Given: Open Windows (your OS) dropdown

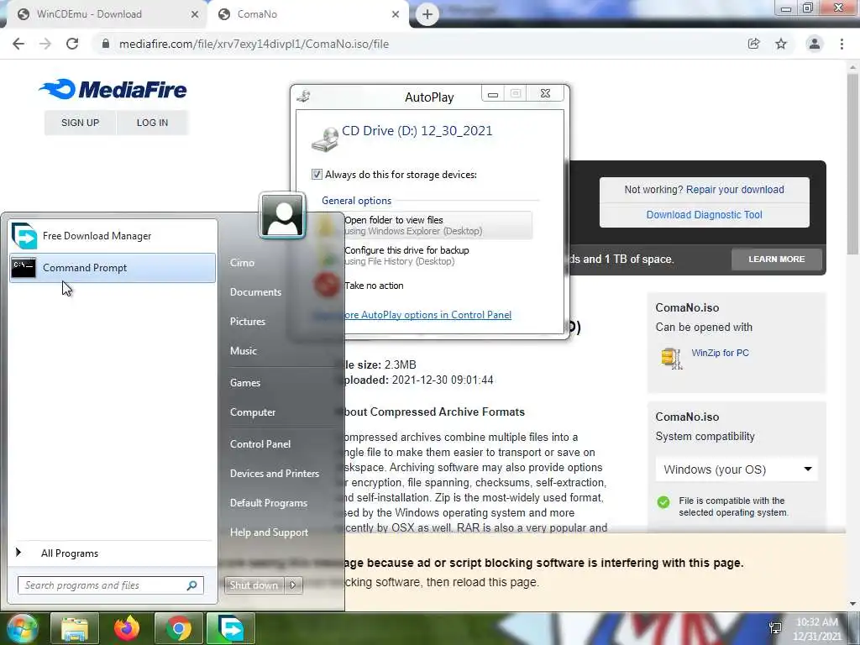Looking at the screenshot, I should click(x=737, y=469).
